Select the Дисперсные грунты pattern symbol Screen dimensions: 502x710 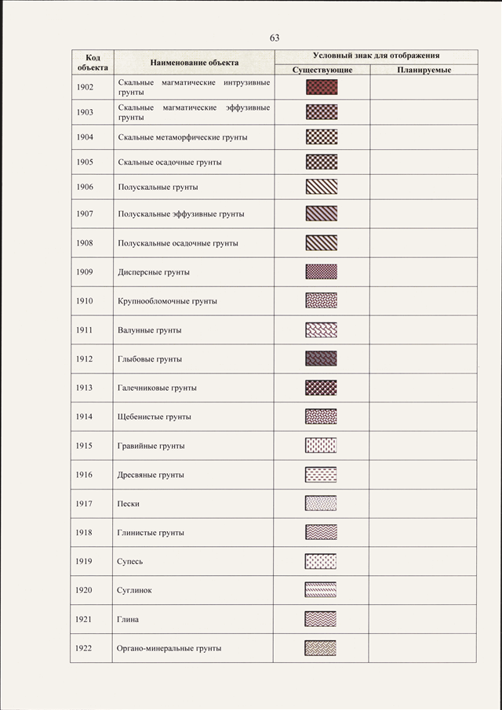[x=322, y=271]
